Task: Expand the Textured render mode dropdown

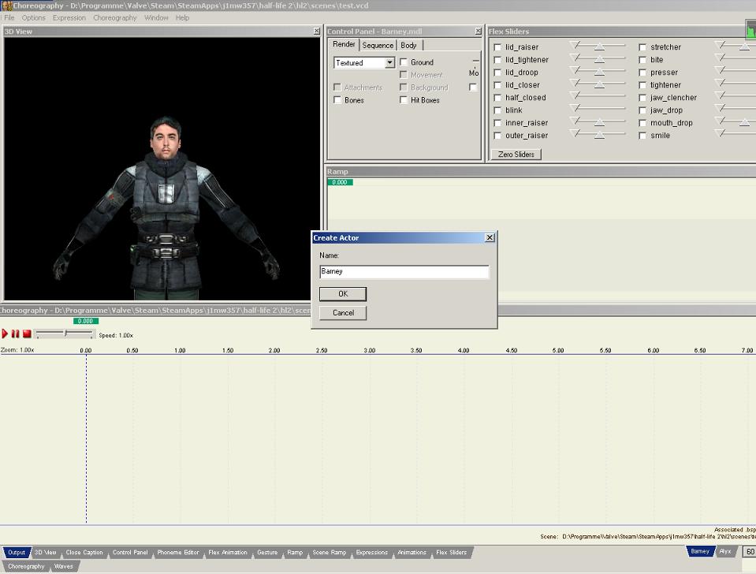Action: 389,63
